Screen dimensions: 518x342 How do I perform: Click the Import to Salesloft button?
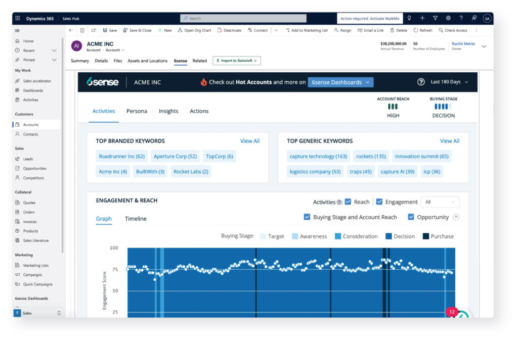click(237, 61)
